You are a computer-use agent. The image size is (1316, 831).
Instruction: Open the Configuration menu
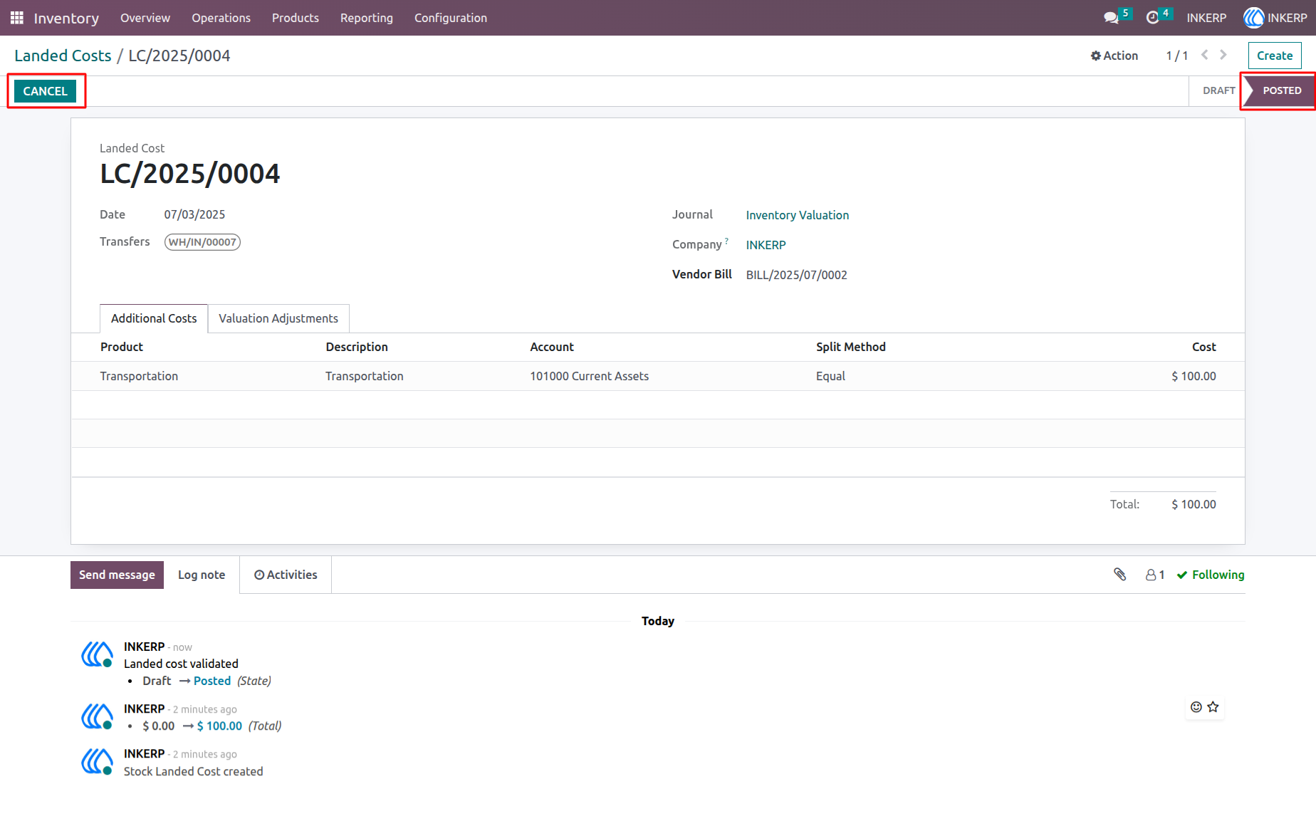click(451, 18)
